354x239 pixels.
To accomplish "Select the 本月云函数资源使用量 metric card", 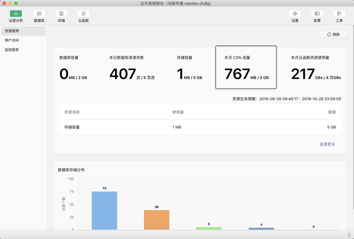I will coord(316,68).
